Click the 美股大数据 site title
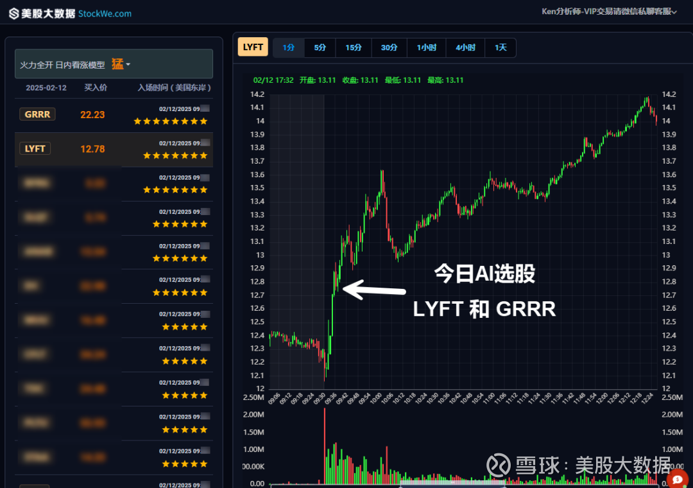The width and height of the screenshot is (693, 488). pos(48,13)
